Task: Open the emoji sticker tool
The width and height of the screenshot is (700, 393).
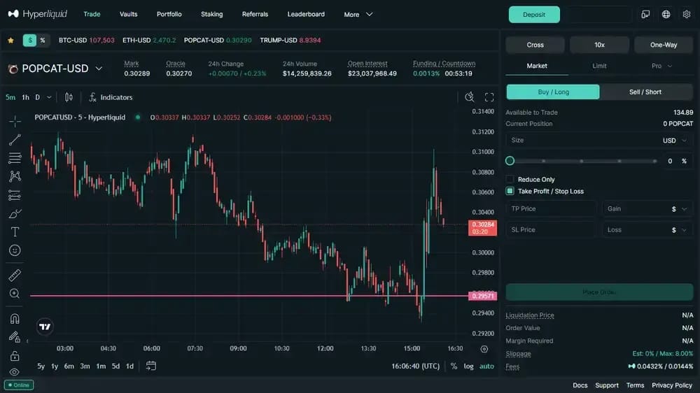Action: tap(15, 250)
